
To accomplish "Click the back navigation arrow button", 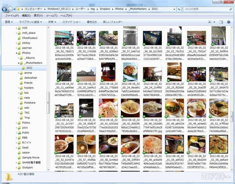I will point(5,8).
